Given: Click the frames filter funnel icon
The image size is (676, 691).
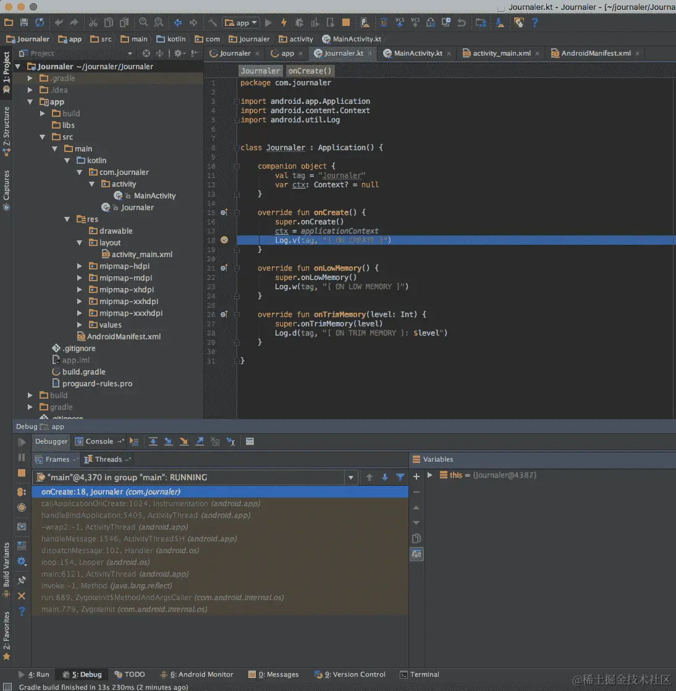Looking at the screenshot, I should (x=400, y=477).
